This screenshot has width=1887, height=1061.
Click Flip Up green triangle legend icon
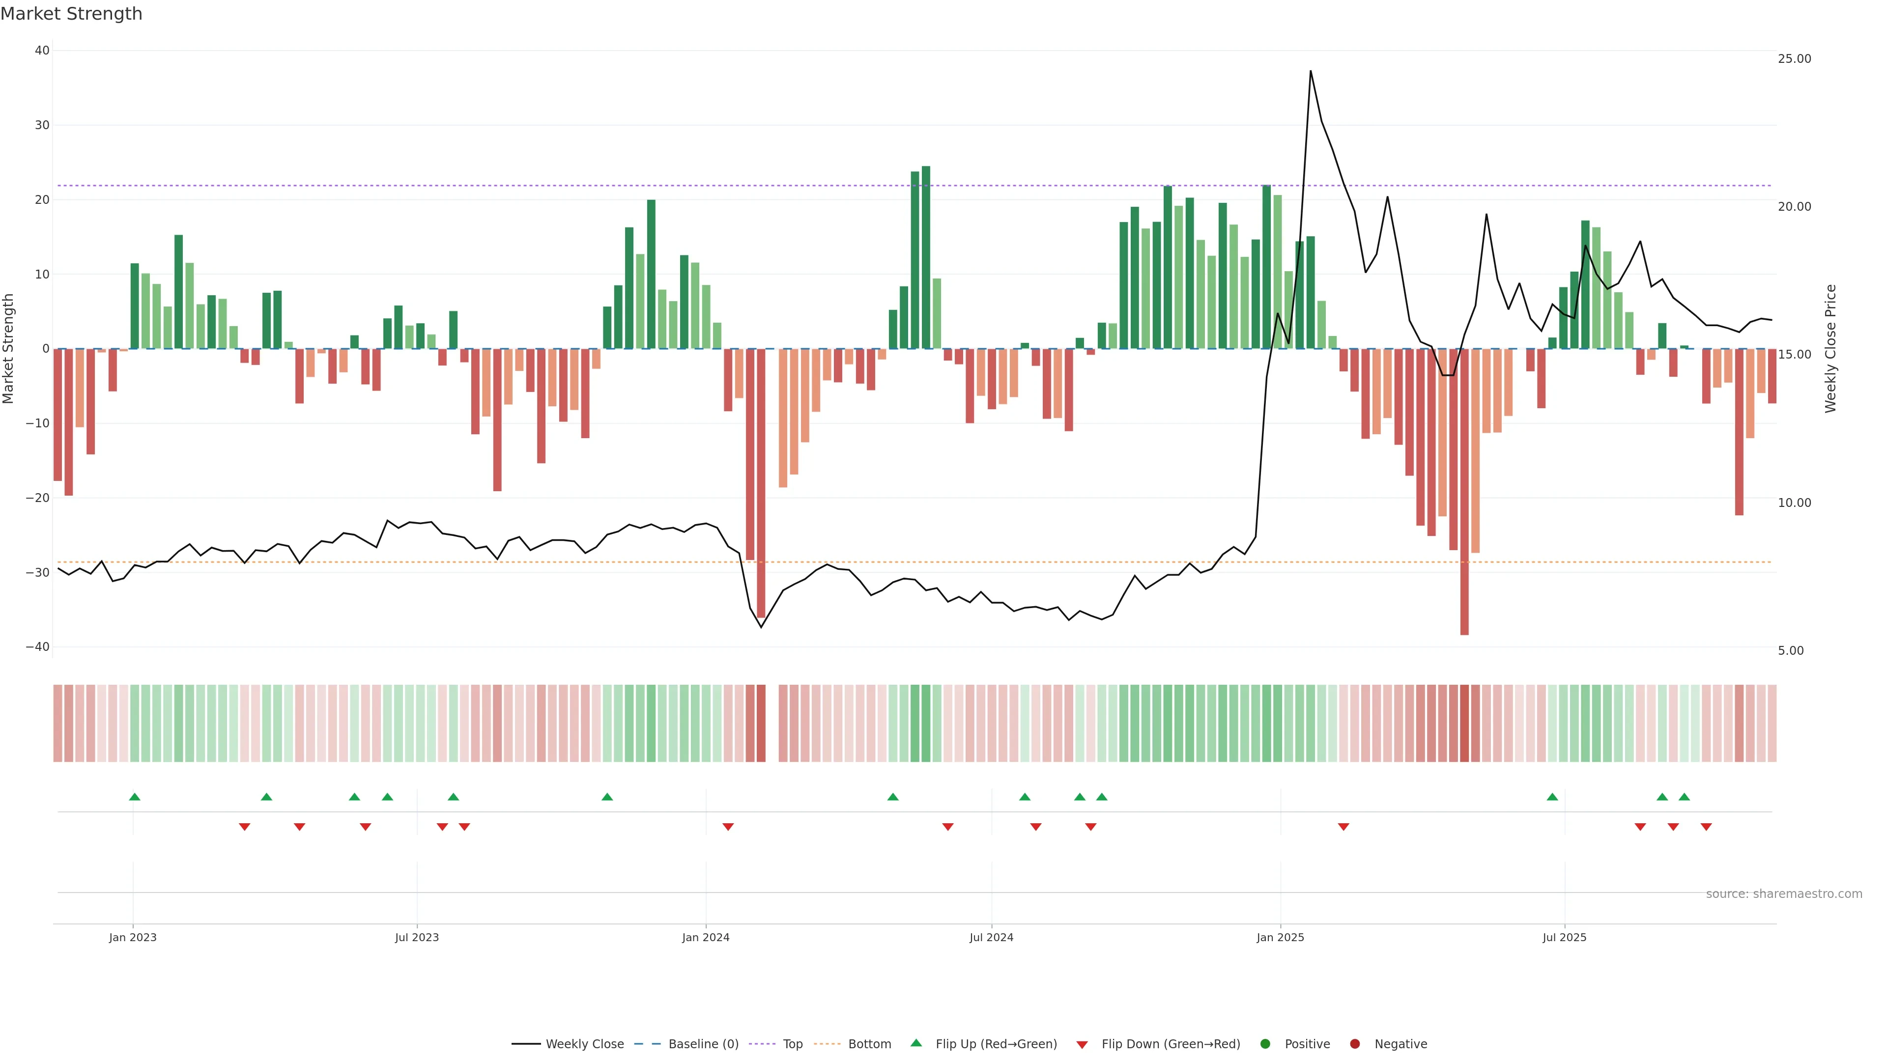(915, 1043)
